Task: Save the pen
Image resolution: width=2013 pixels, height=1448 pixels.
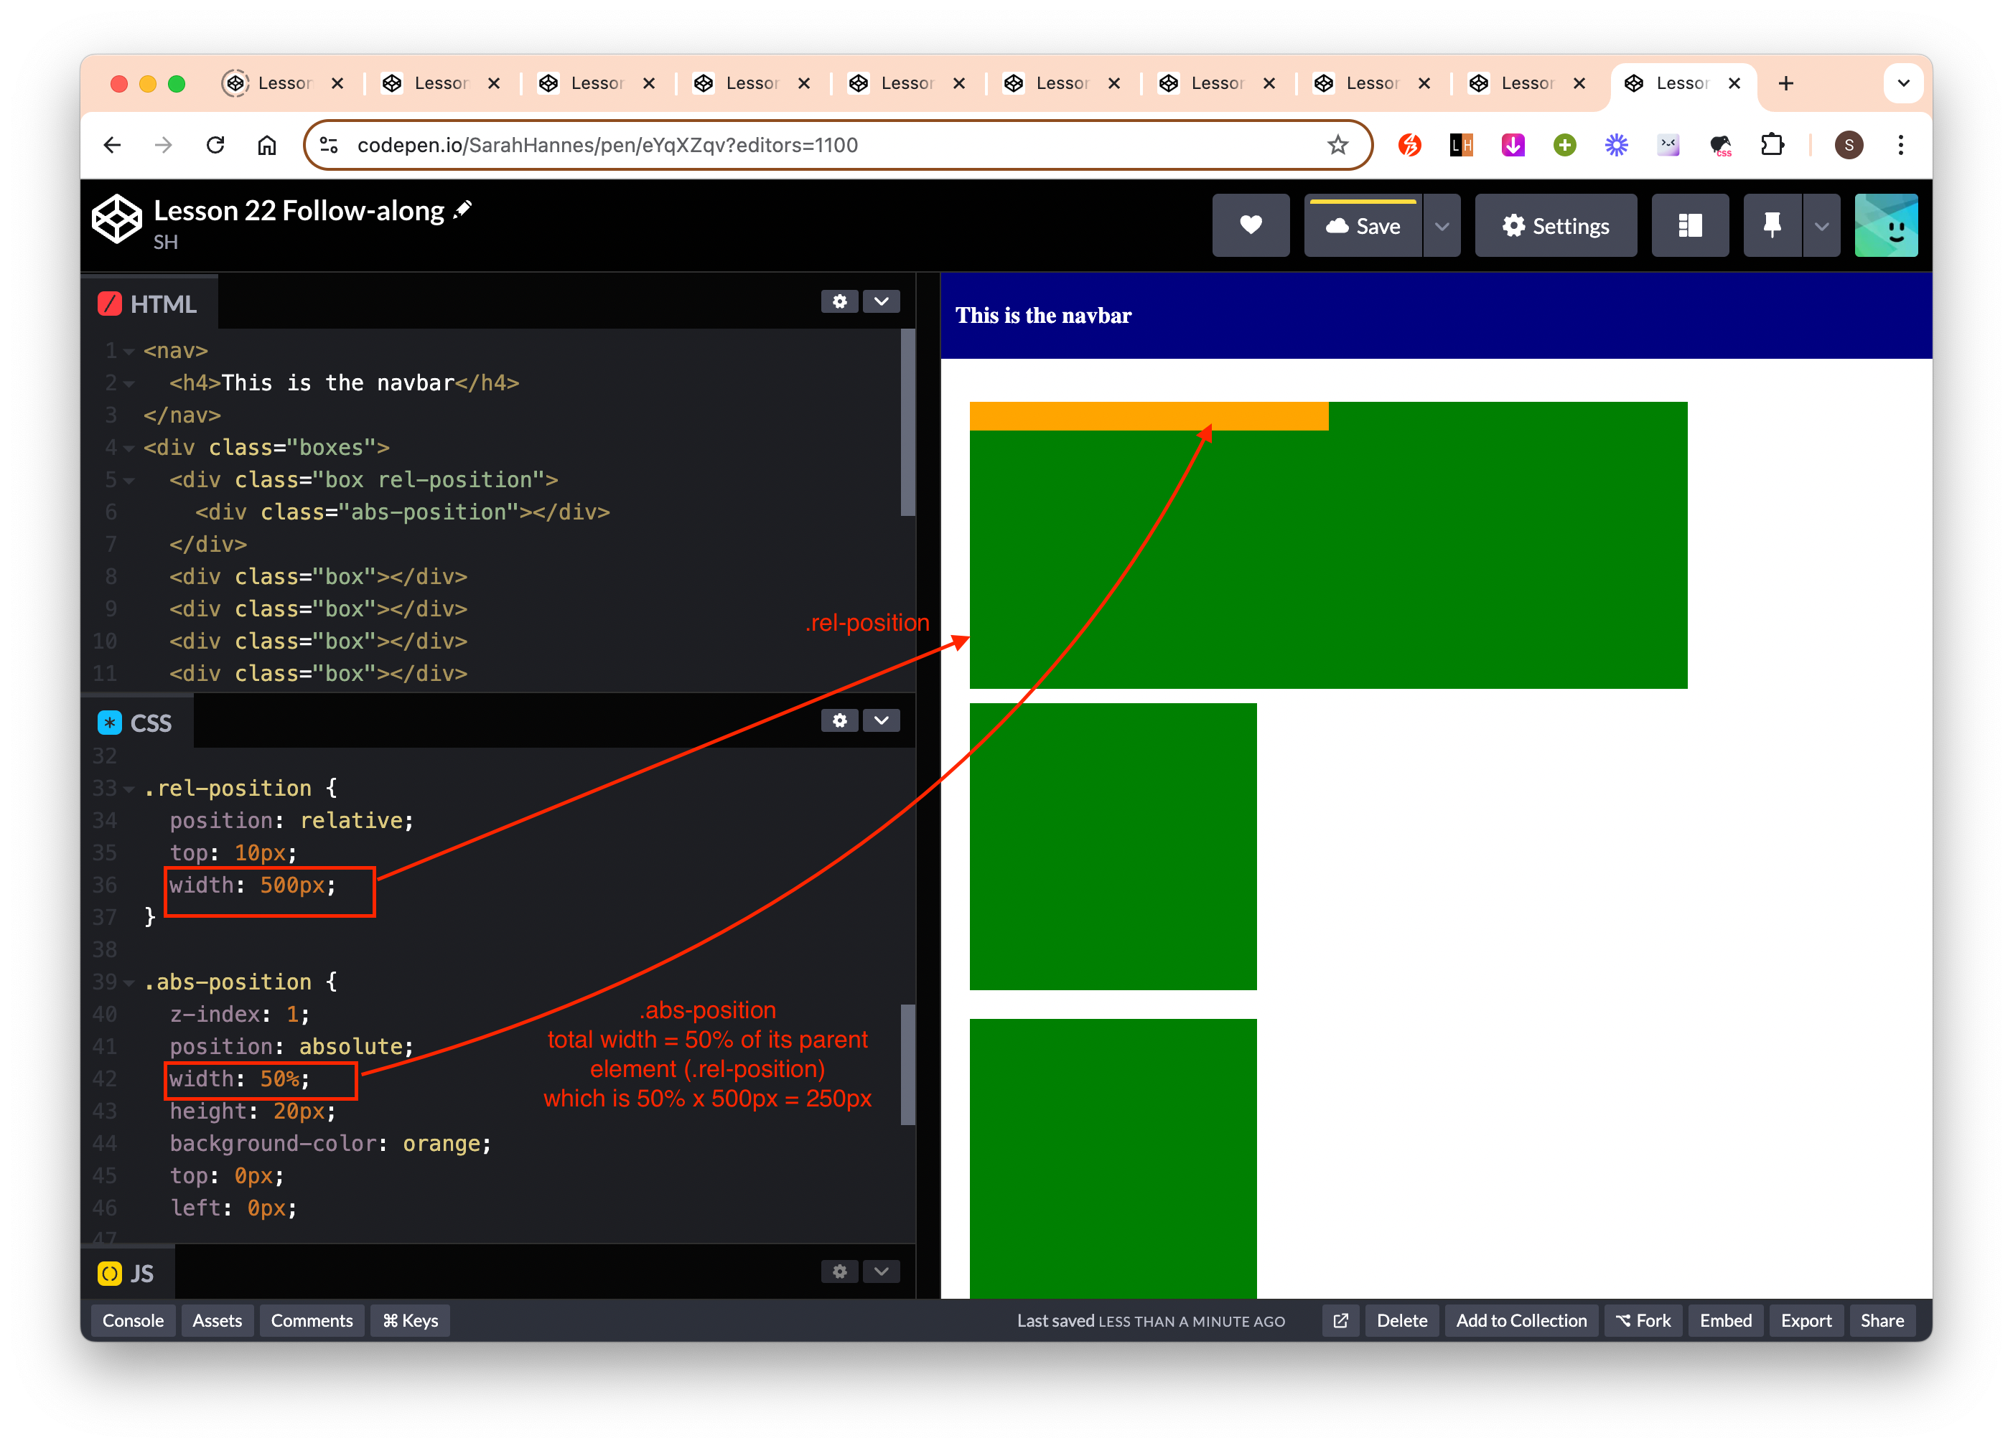Action: point(1363,225)
